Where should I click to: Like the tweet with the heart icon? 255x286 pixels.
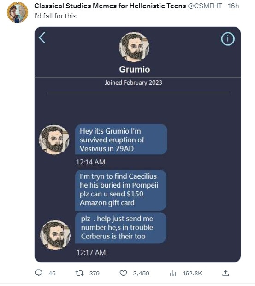[x=123, y=273]
